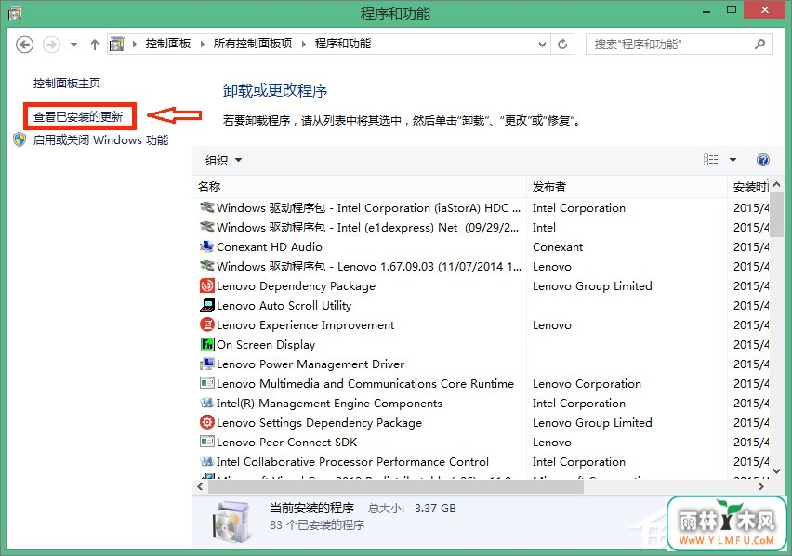Select Conexant HD Audio icon
The image size is (792, 556).
click(206, 246)
